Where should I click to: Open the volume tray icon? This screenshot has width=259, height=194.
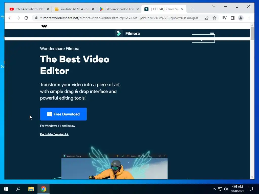pyautogui.click(x=226, y=189)
